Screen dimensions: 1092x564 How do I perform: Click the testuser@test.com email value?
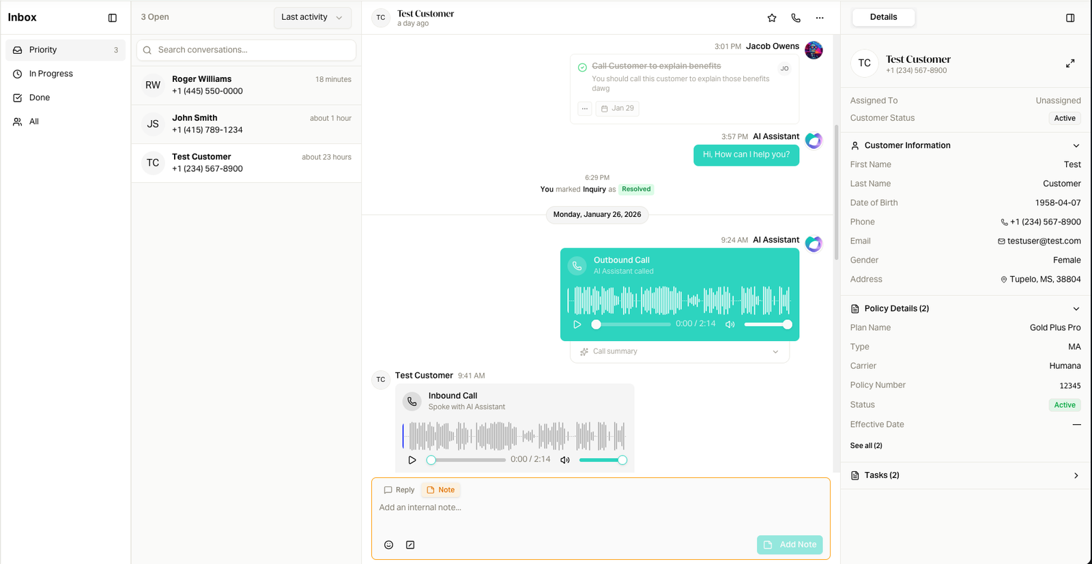pyautogui.click(x=1044, y=241)
